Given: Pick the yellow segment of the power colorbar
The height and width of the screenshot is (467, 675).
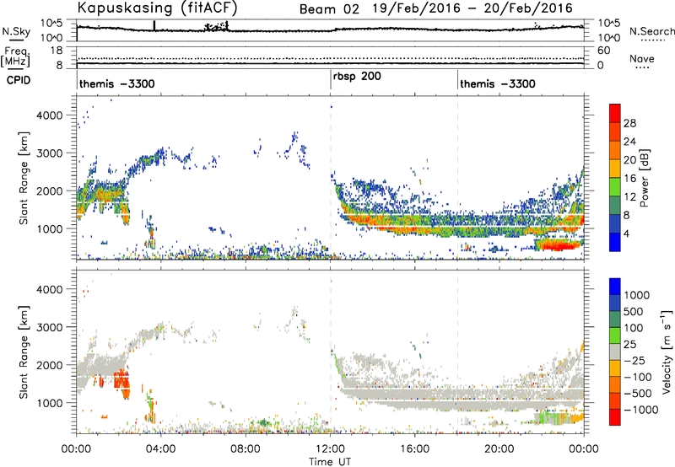Looking at the screenshot, I should [615, 169].
